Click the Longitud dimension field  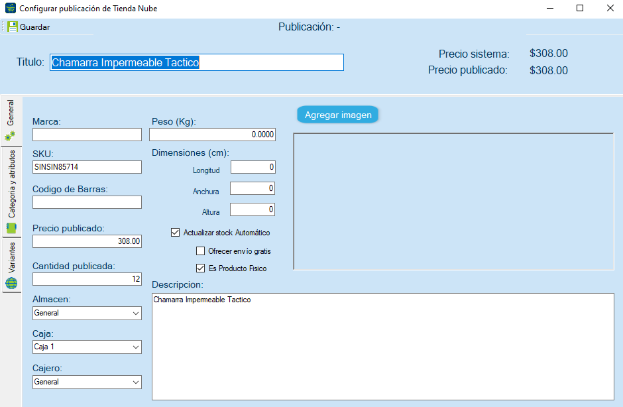pyautogui.click(x=253, y=167)
